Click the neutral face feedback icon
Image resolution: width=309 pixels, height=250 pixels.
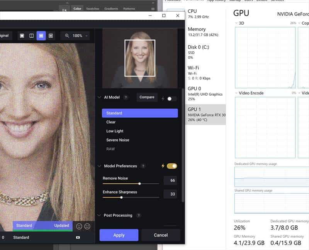(87, 226)
